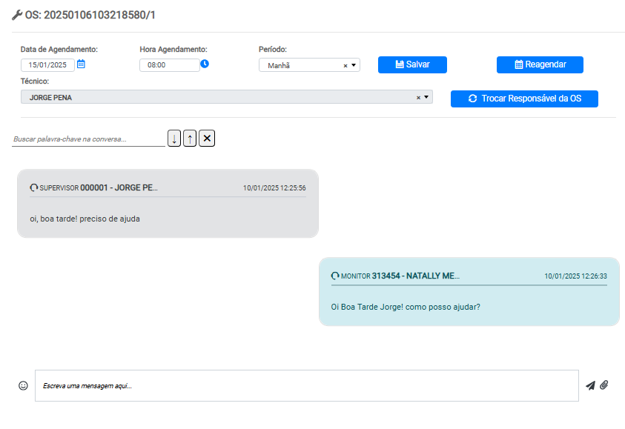Expand the Período dropdown arrow

(x=354, y=65)
